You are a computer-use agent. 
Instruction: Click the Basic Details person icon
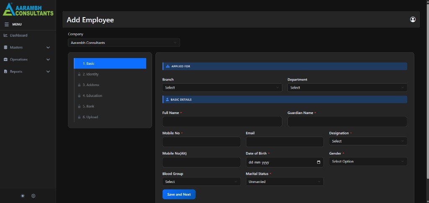[x=168, y=99]
